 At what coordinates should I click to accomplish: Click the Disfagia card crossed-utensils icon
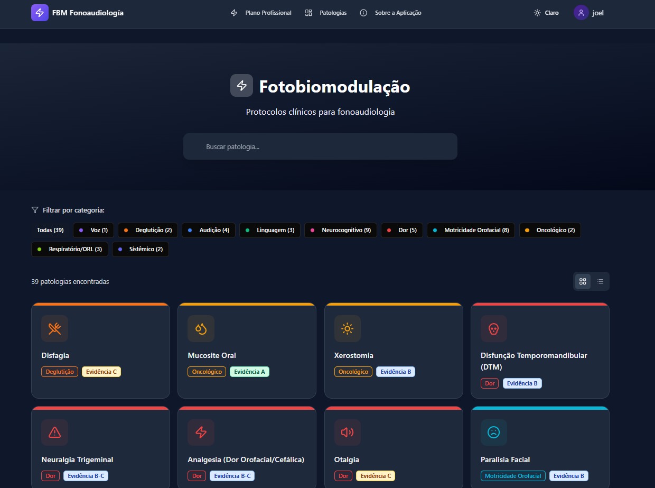[55, 329]
